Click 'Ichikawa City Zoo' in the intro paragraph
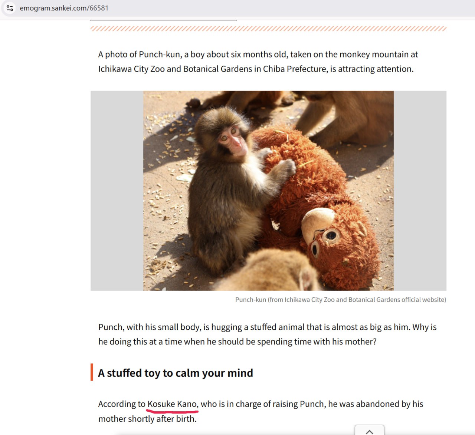Viewport: 475px width, 435px height. coord(131,69)
